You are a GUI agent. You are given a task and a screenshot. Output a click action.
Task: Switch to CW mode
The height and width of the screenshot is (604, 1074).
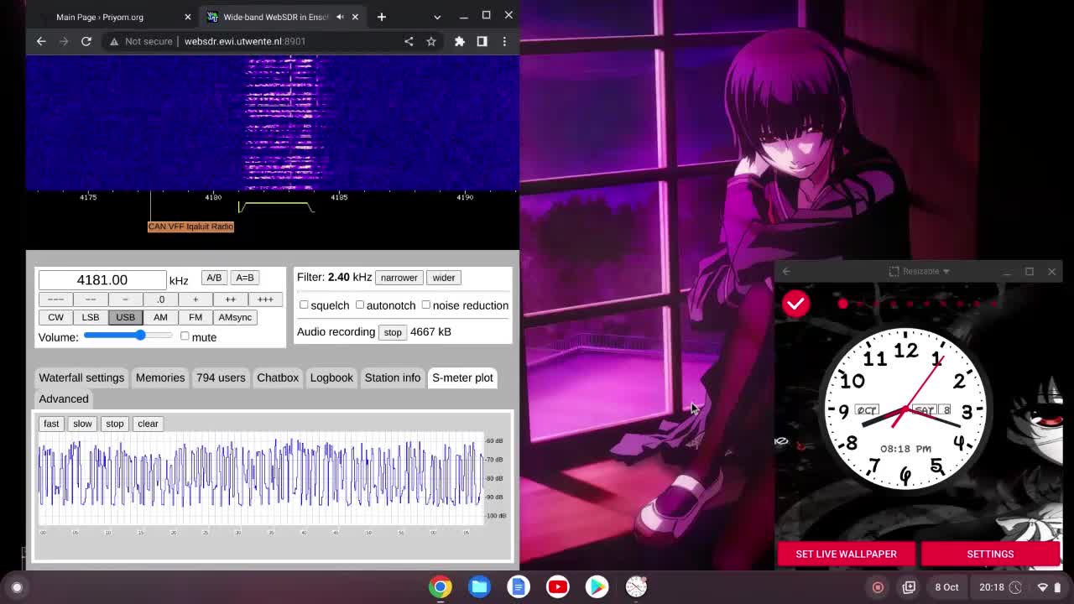click(55, 317)
